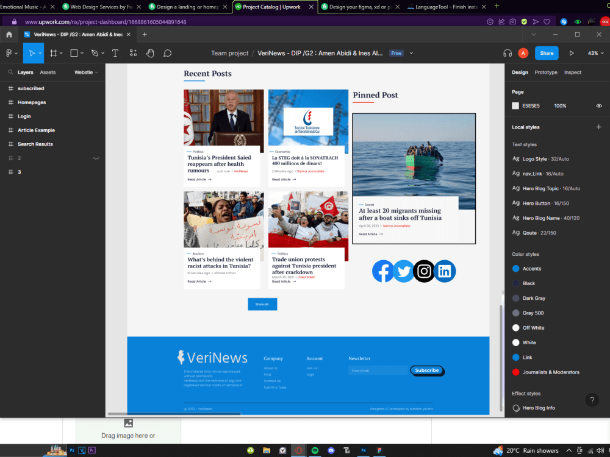
Task: Switch to Project Catalog Upwork browser tab
Action: pos(274,7)
